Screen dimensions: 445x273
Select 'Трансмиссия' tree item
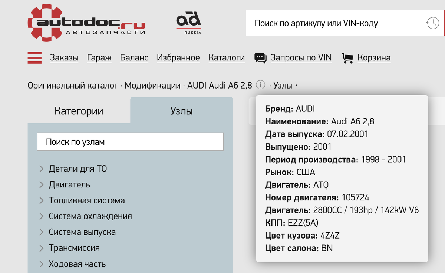(x=74, y=248)
